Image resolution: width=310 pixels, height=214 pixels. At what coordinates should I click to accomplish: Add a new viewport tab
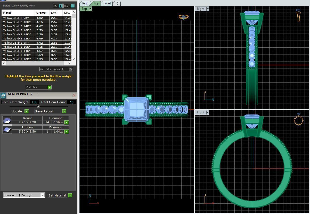pos(117,3)
